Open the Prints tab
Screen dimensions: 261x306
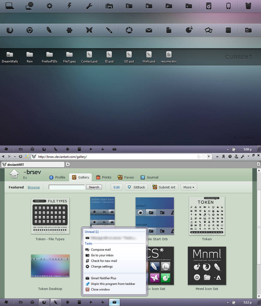104,177
